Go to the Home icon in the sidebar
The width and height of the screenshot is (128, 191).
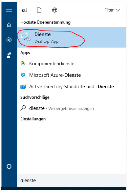pos(9,25)
